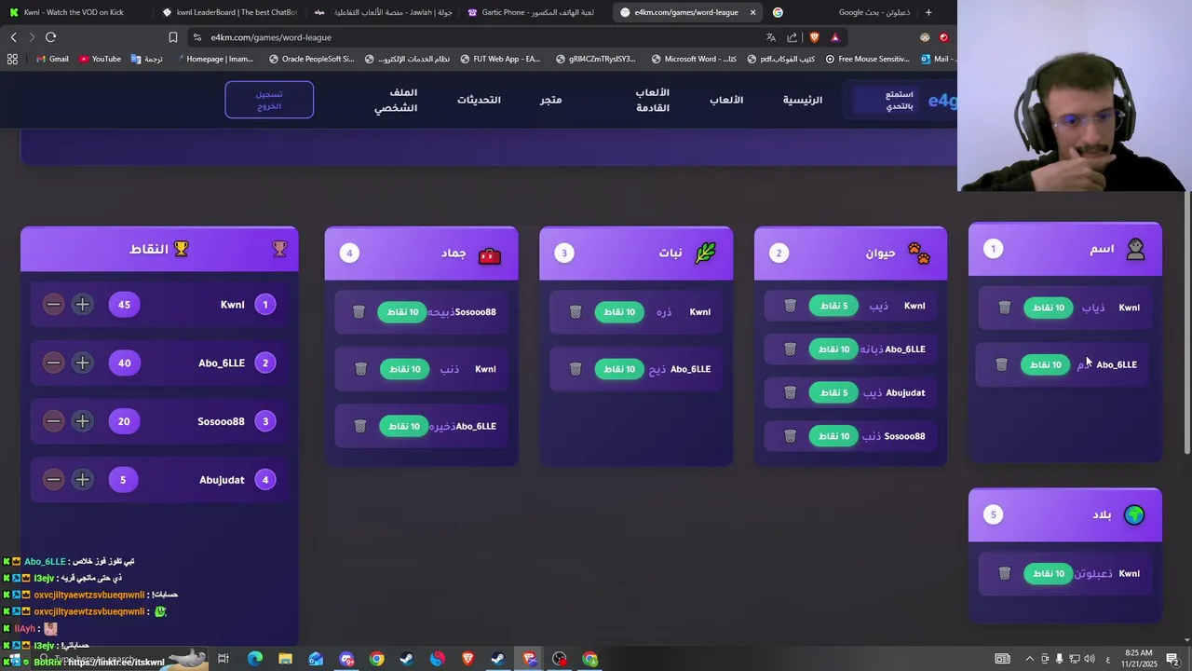Open الألعاب games nav item
Viewport: 1192px width, 671px height.
[726, 100]
